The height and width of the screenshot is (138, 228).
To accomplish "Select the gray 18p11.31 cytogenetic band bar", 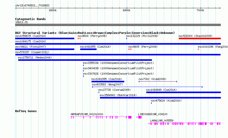I will tap(118, 25).
